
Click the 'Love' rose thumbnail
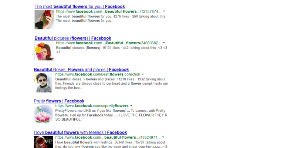(x=43, y=142)
